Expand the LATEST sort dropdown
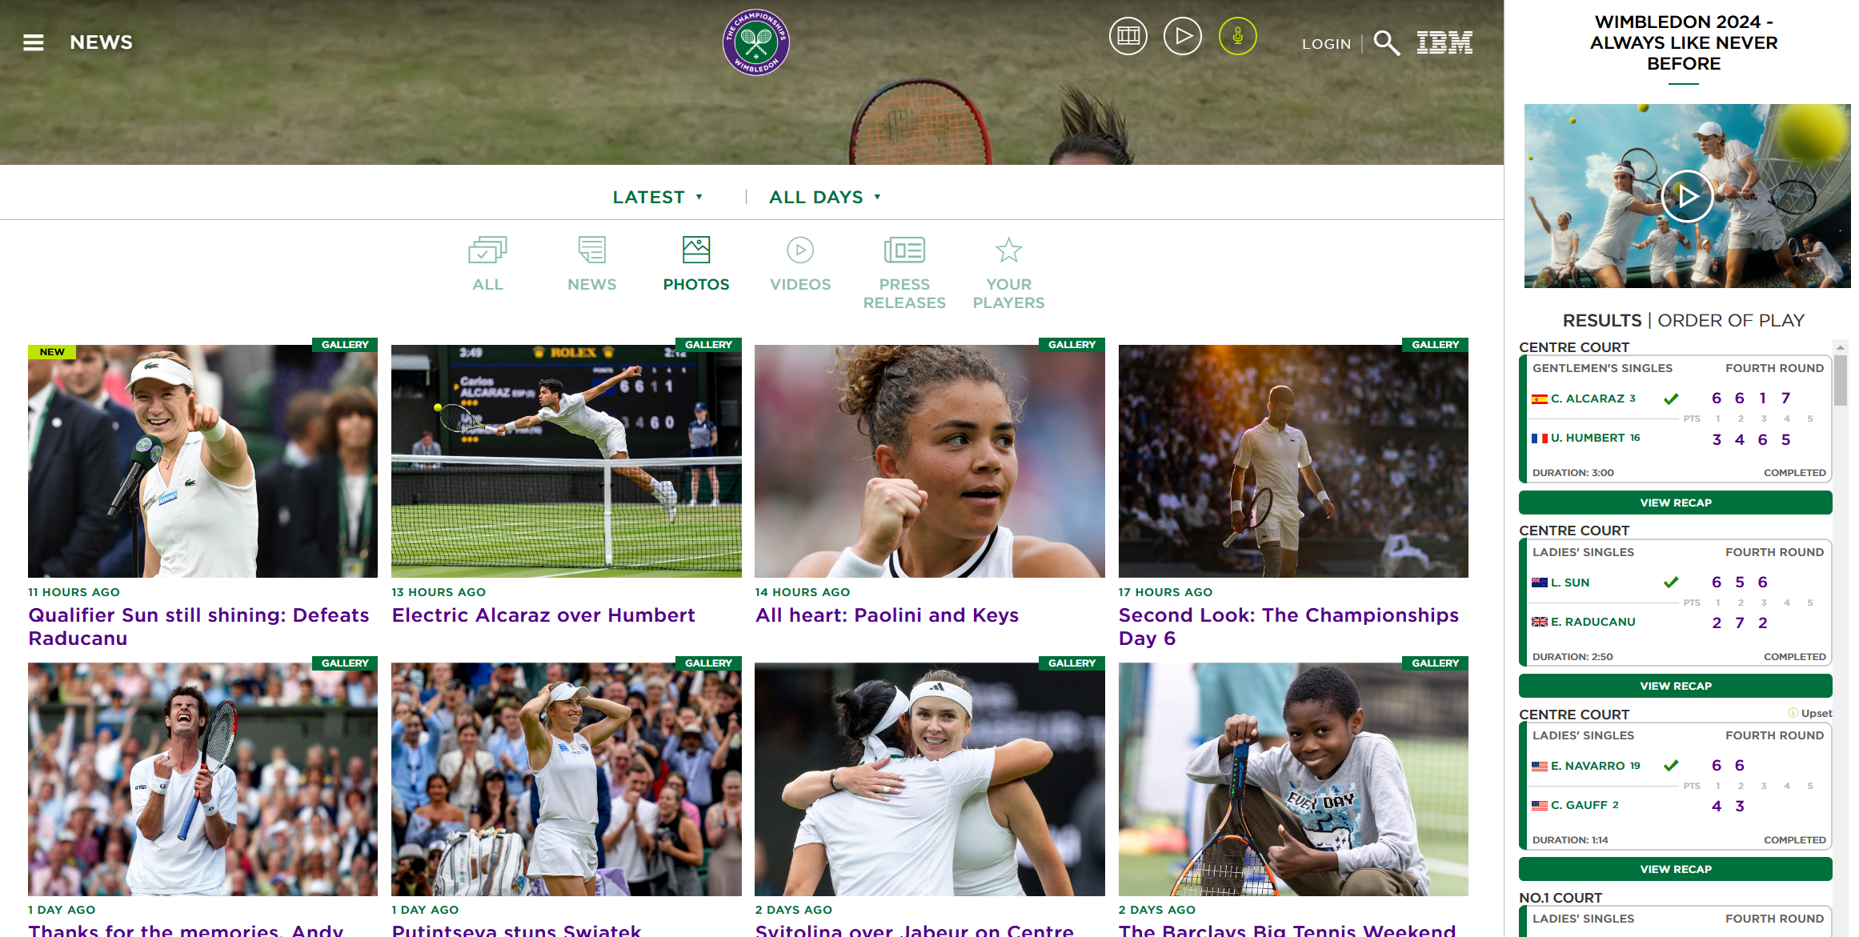The height and width of the screenshot is (937, 1859). tap(658, 197)
